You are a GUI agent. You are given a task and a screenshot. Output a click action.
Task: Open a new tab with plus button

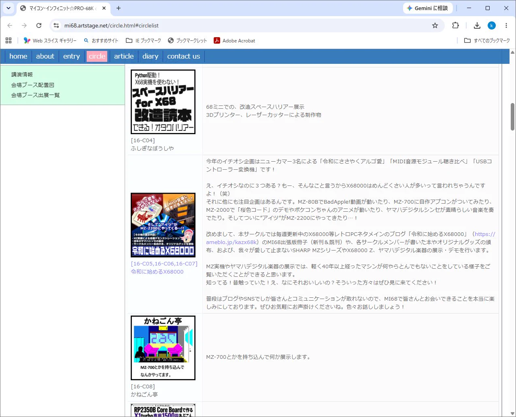pos(119,8)
